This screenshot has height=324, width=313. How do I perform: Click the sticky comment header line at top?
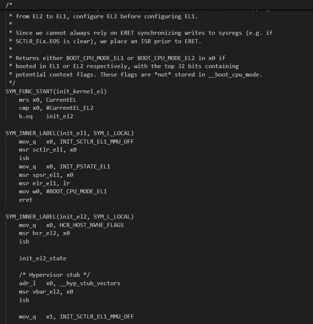pyautogui.click(x=7, y=4)
